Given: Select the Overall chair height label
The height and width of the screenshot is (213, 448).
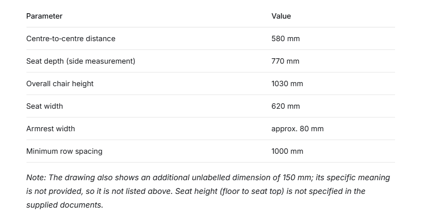Looking at the screenshot, I should tap(60, 84).
